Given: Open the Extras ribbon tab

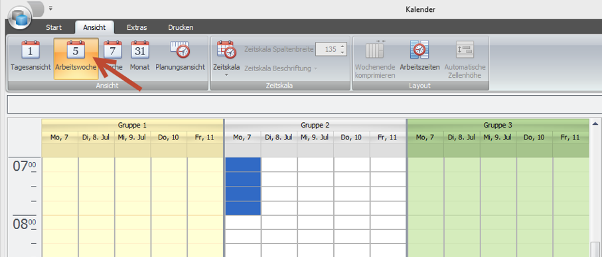Looking at the screenshot, I should (137, 28).
